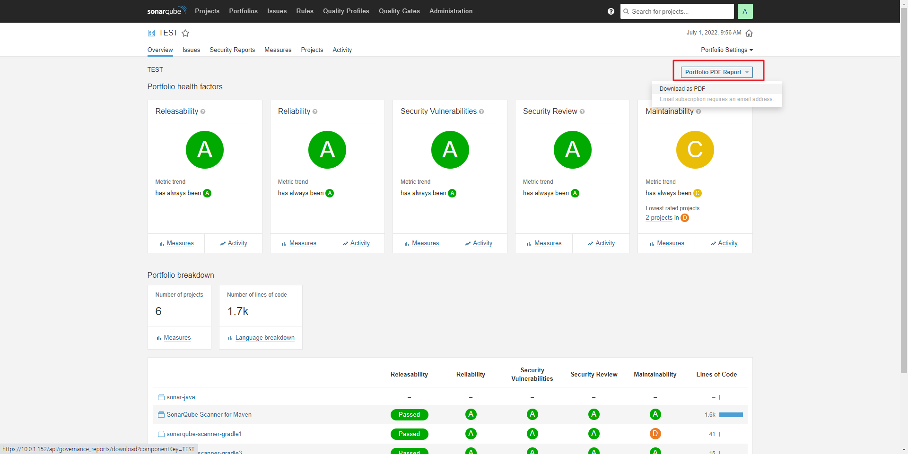Click Passed badge for SonarQube Scanner for Maven
This screenshot has height=454, width=908.
pos(409,415)
